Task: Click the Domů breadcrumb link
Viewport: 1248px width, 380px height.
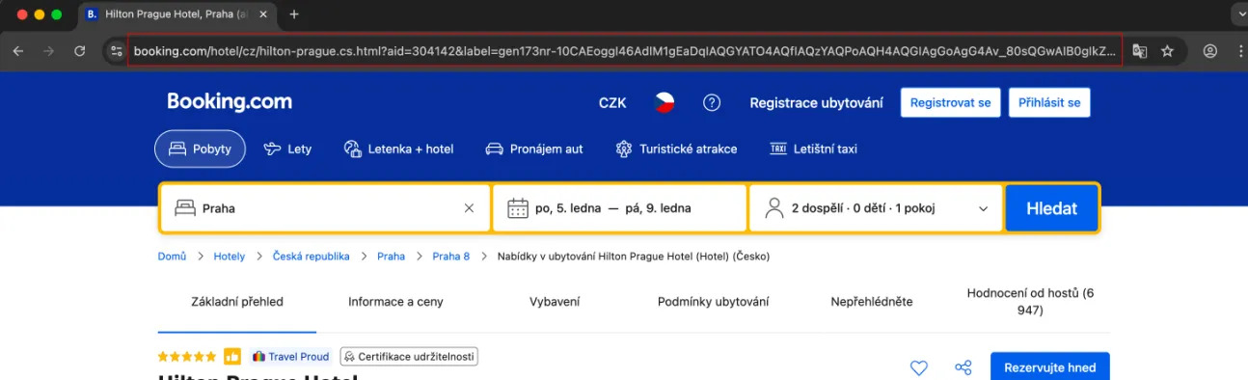Action: [x=172, y=257]
